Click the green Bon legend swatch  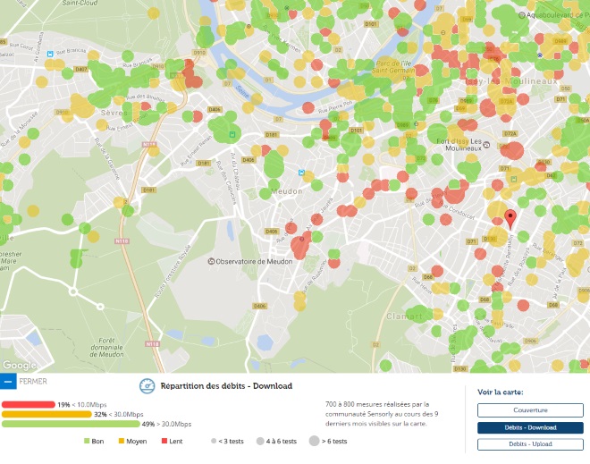87,442
